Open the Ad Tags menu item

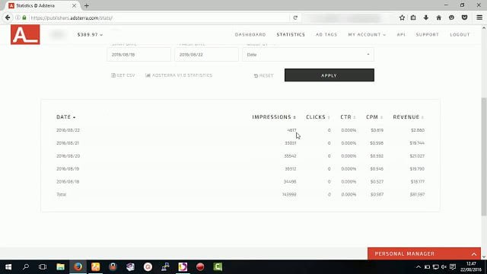coord(326,34)
